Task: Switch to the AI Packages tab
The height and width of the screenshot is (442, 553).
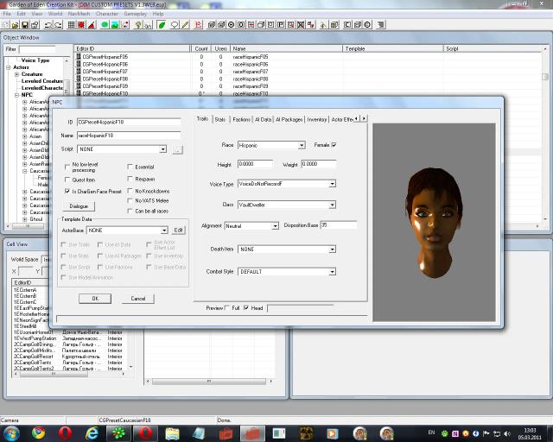Action: tap(289, 119)
